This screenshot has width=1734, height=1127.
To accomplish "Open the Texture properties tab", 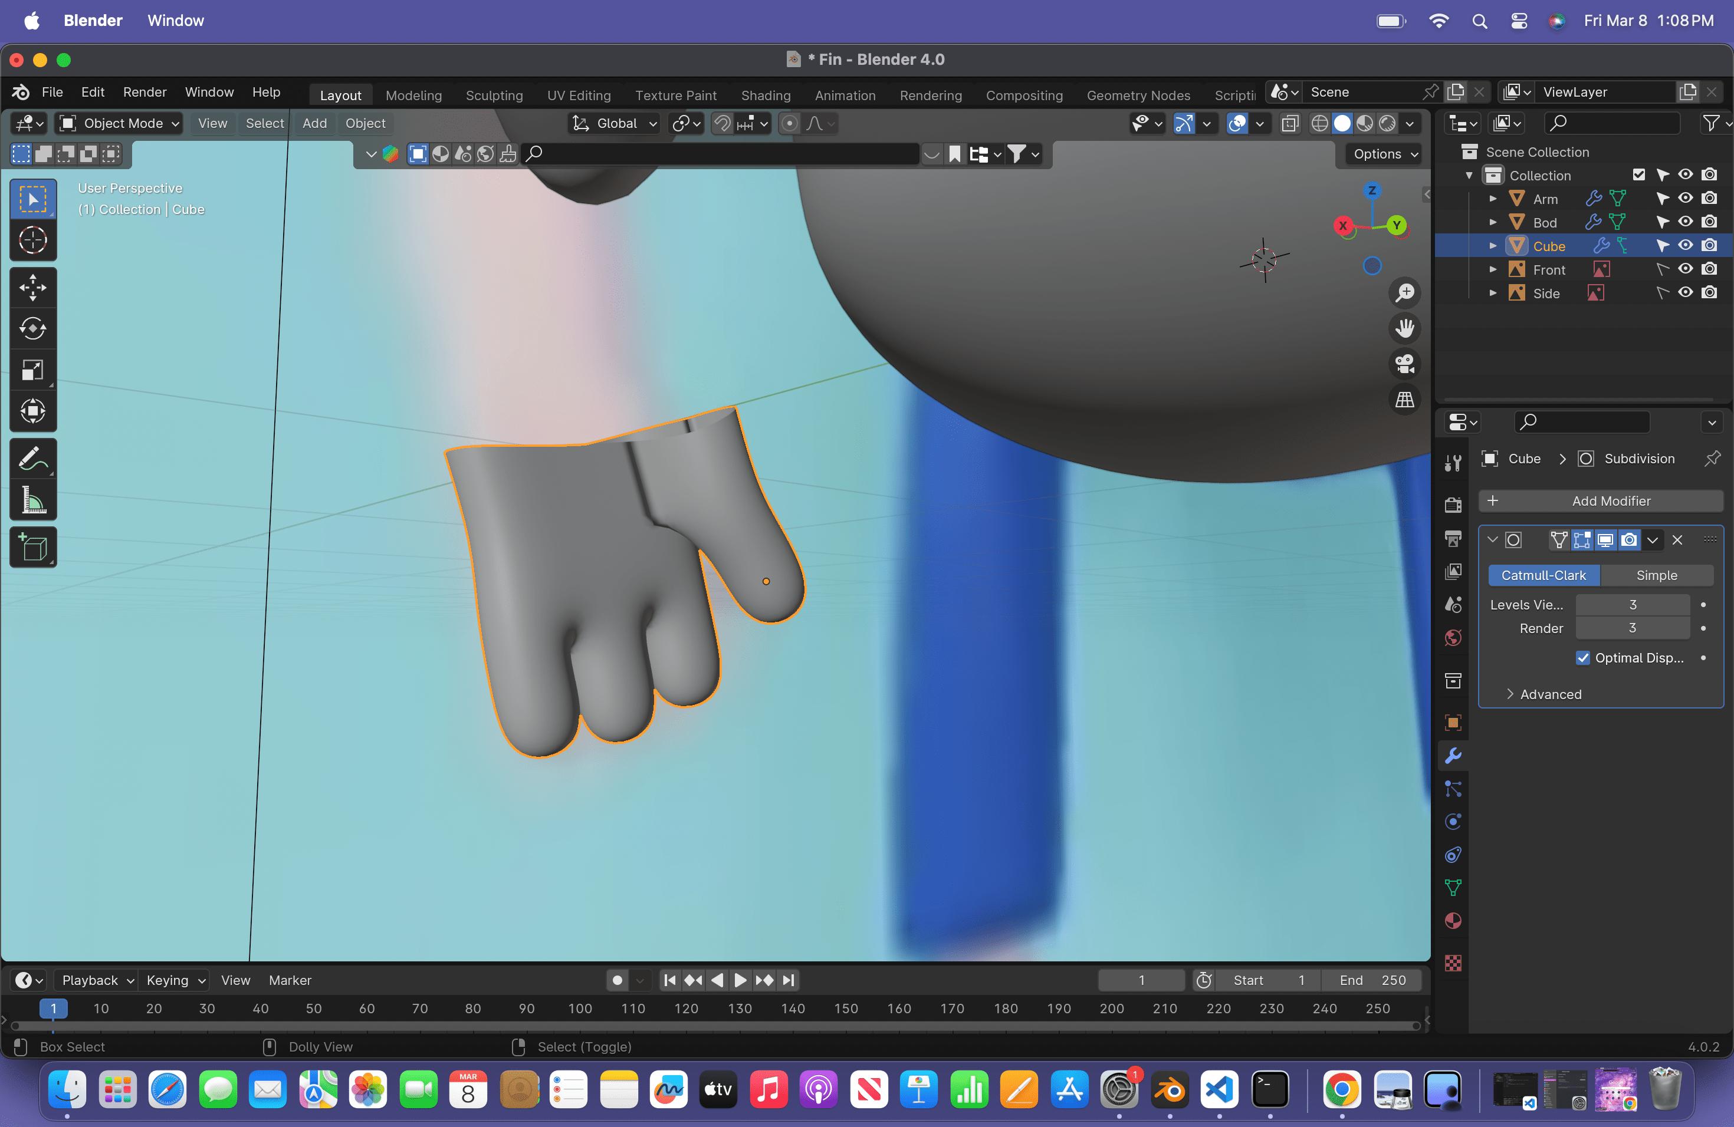I will [x=1453, y=963].
